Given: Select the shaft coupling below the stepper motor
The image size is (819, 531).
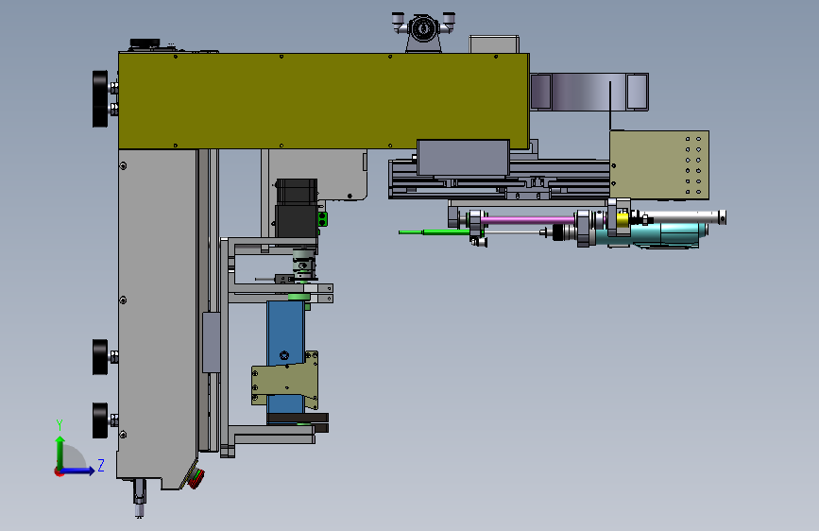Looking at the screenshot, I should tap(303, 263).
